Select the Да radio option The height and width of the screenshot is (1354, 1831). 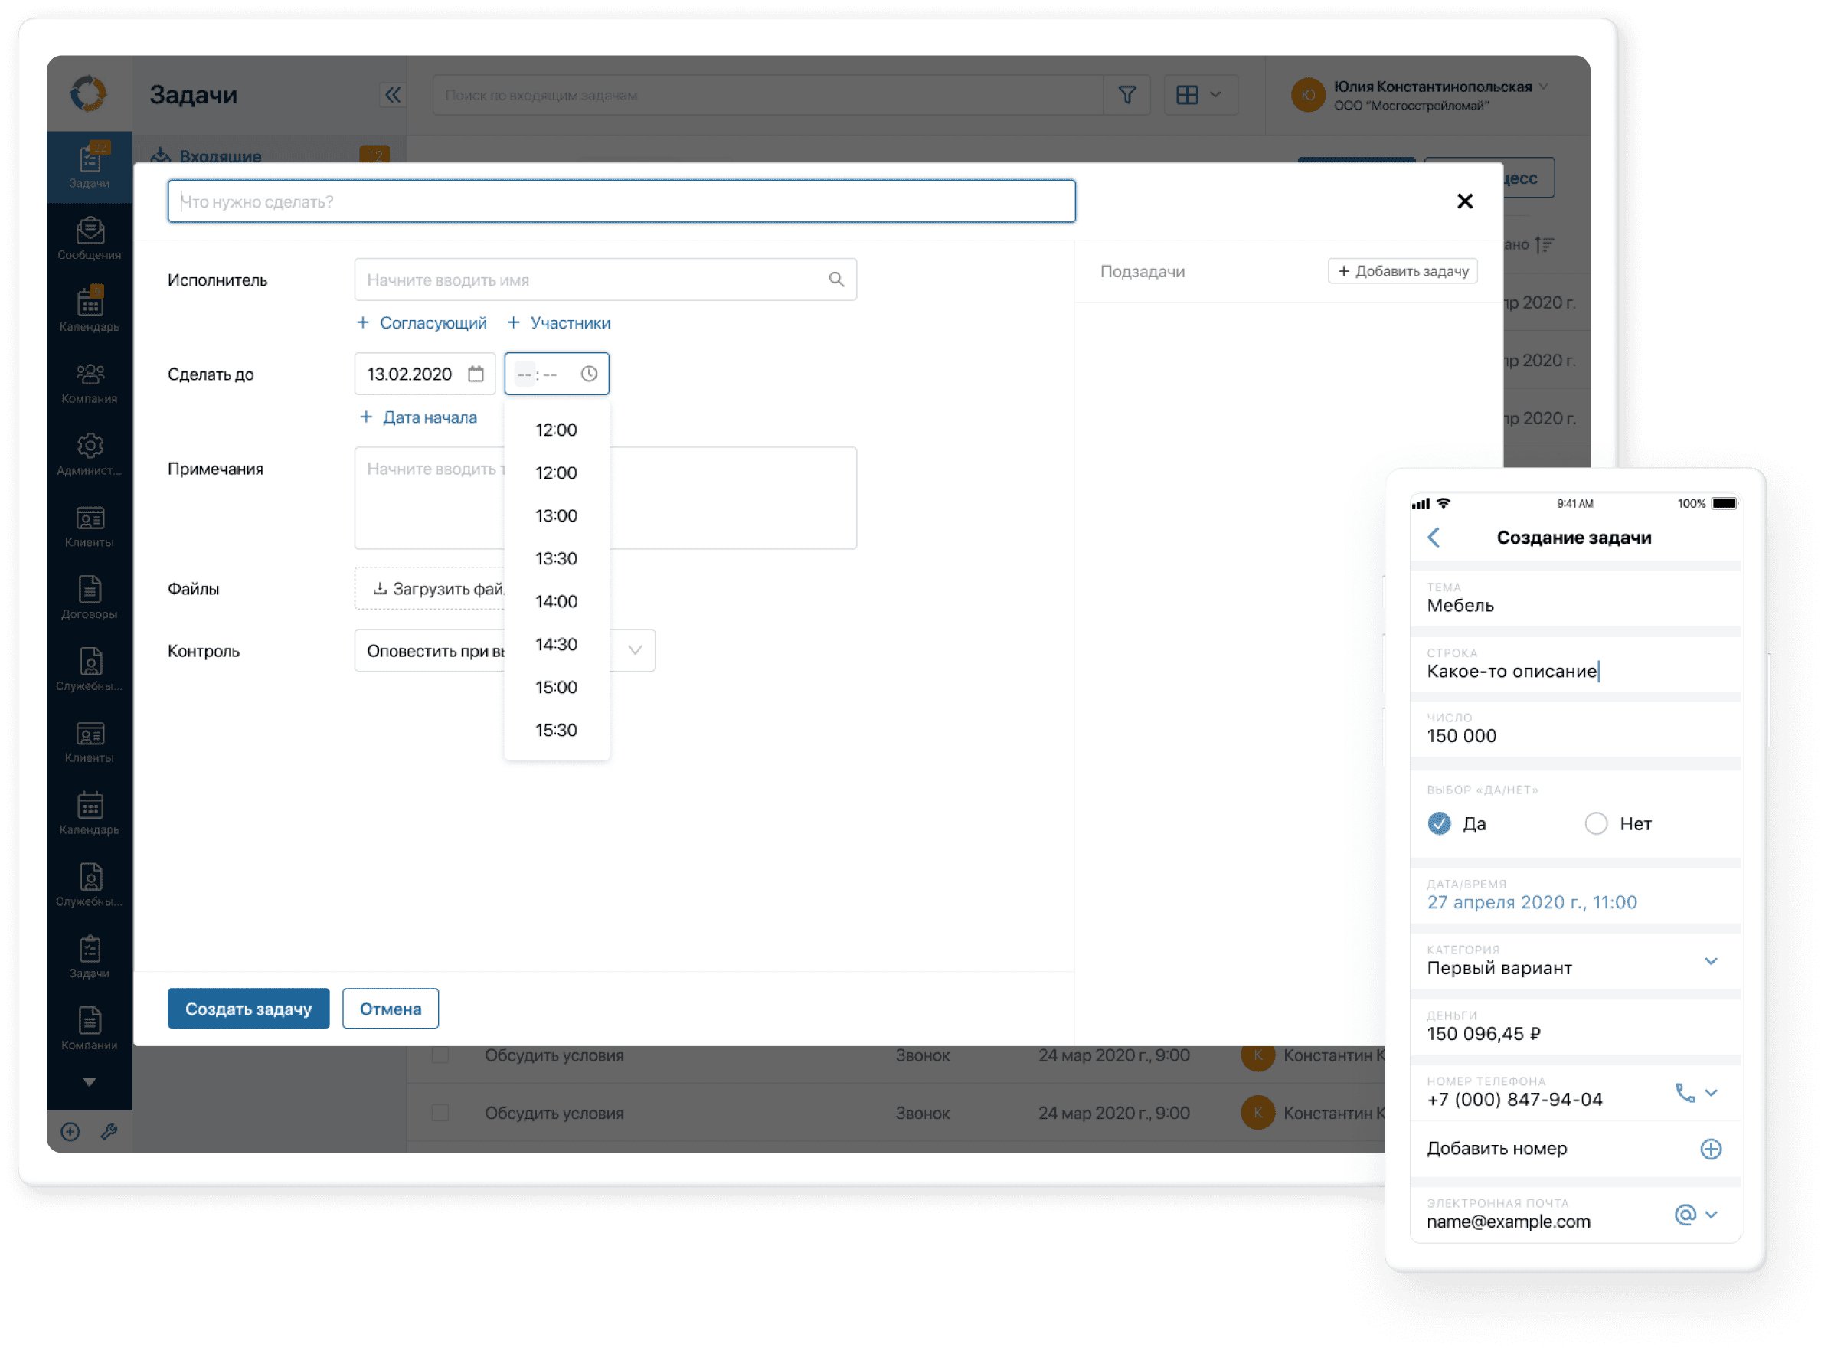coord(1439,824)
